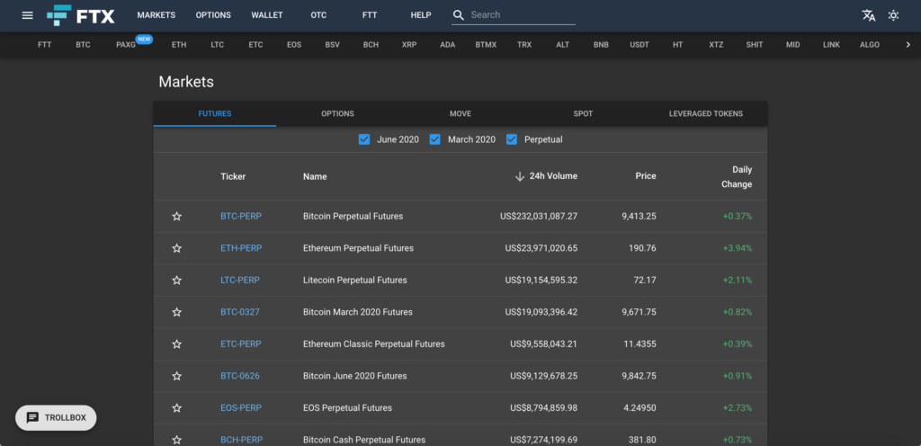Image resolution: width=921 pixels, height=446 pixels.
Task: Toggle light/dark theme sun icon
Action: click(x=893, y=15)
